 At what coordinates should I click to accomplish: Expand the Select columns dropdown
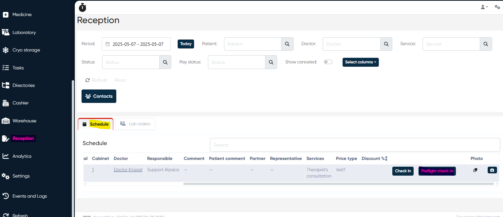(361, 62)
